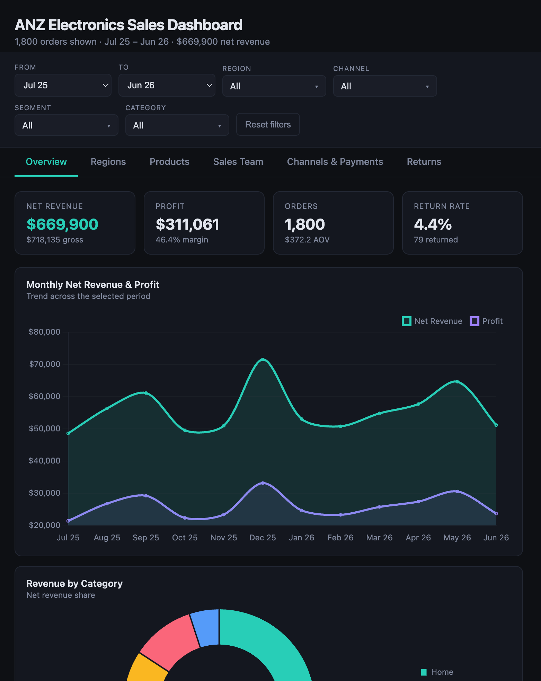This screenshot has width=541, height=681.
Task: Toggle the Net Revenue legend series
Action: [432, 321]
